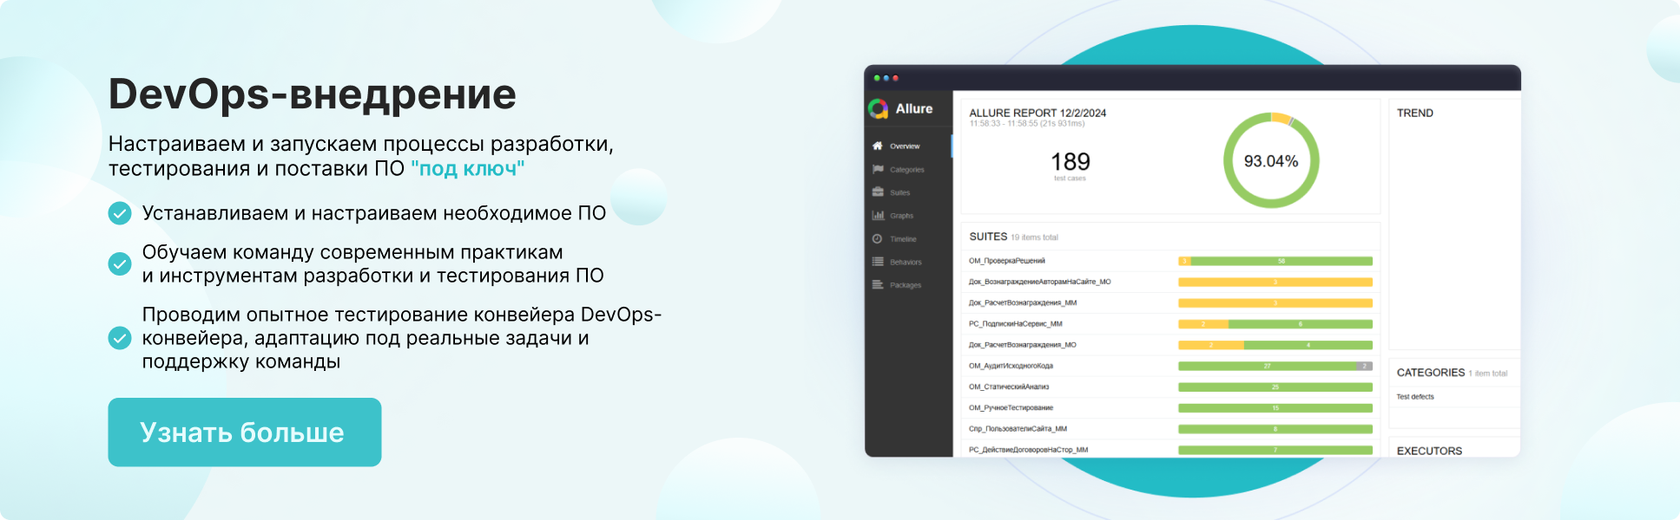Click checkmark icon beside "Обучаем команду"

(x=120, y=263)
